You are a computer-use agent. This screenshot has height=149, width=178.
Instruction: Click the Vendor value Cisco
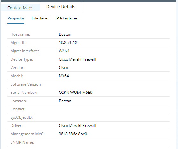tap(63, 68)
